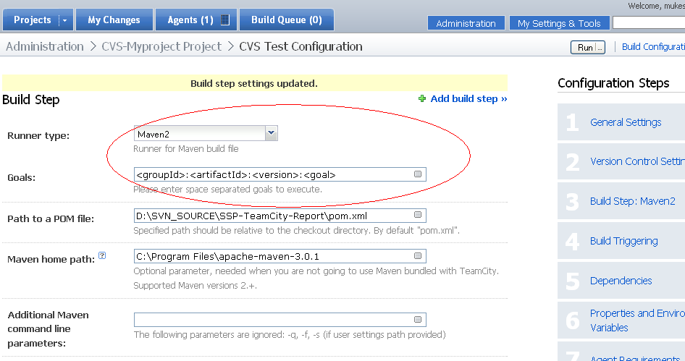The image size is (685, 361).
Task: Click the Goals input field
Action: (x=280, y=174)
